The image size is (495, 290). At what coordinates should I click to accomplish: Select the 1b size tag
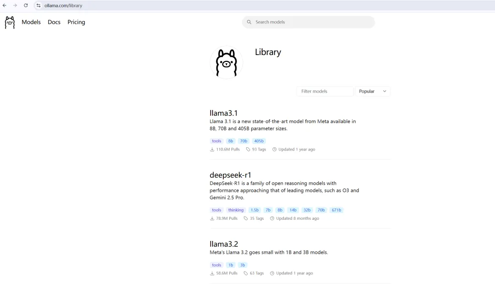231,265
